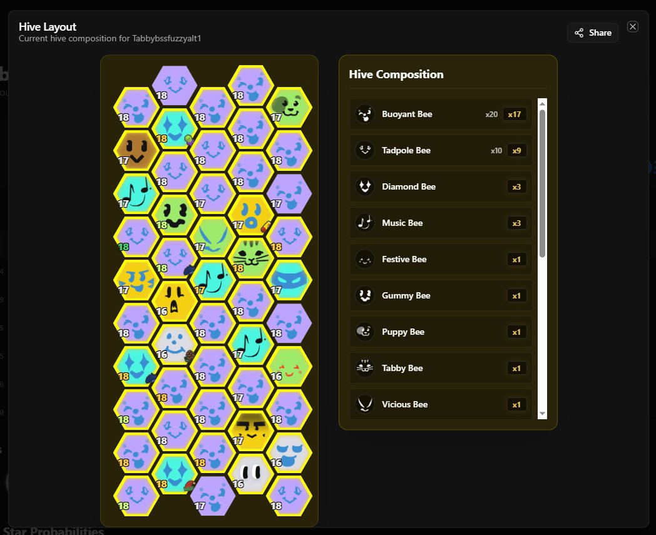Screen dimensions: 656x535
Task: Select the brown smiling bee hexagon, level 17
Action: coord(136,150)
